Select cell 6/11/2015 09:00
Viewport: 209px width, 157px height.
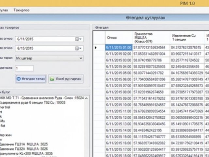tap(119, 98)
